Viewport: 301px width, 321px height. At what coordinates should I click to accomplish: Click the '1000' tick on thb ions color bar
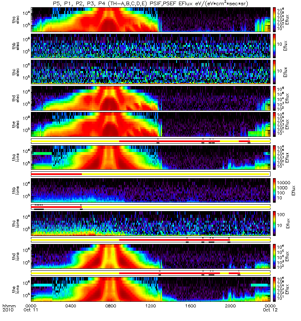tap(283, 188)
